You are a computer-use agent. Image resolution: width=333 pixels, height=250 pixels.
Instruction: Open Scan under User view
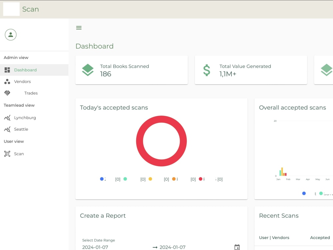(34, 154)
